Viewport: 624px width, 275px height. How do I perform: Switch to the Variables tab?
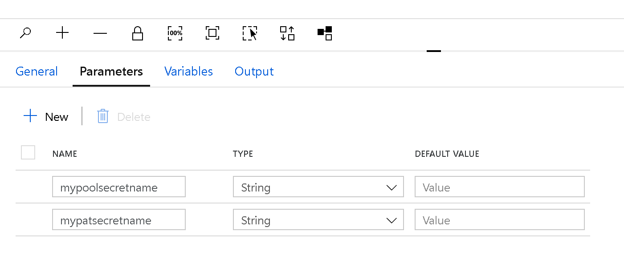188,71
